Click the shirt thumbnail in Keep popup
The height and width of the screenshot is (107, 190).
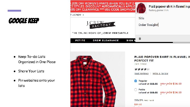point(141,8)
